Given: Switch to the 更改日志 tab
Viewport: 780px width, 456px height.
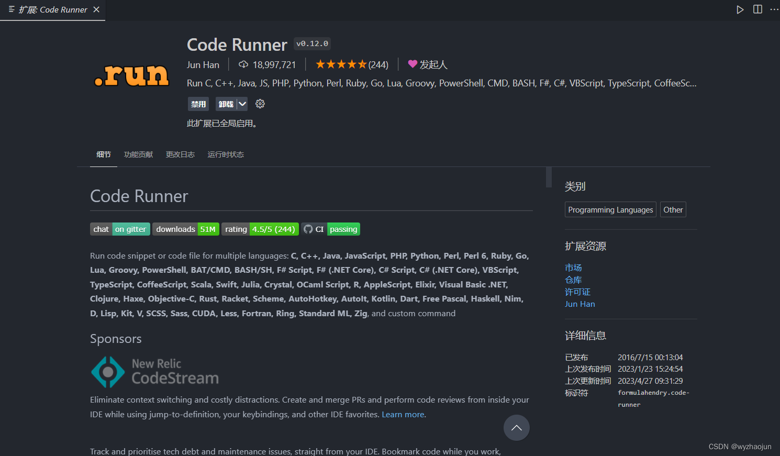Looking at the screenshot, I should coord(180,154).
